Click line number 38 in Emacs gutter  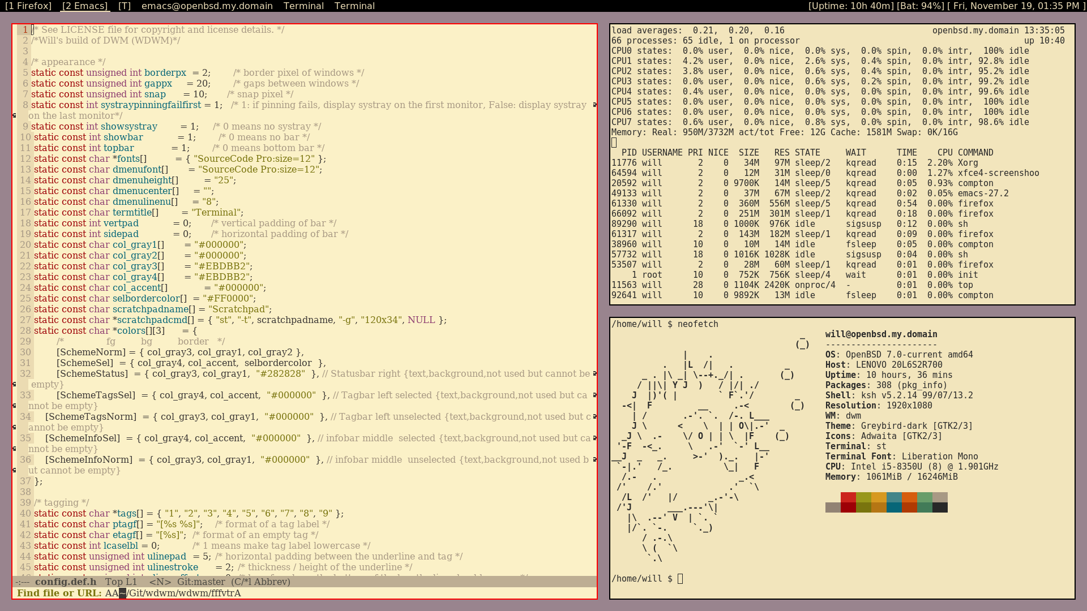coord(25,492)
